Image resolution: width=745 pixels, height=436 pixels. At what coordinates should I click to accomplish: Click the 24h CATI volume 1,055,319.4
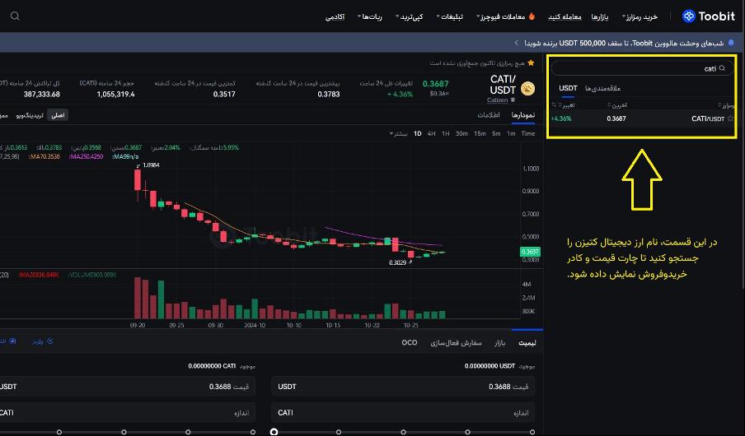115,94
